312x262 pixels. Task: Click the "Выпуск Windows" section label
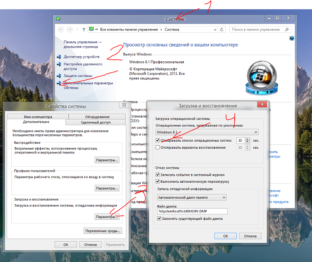[x=137, y=54]
